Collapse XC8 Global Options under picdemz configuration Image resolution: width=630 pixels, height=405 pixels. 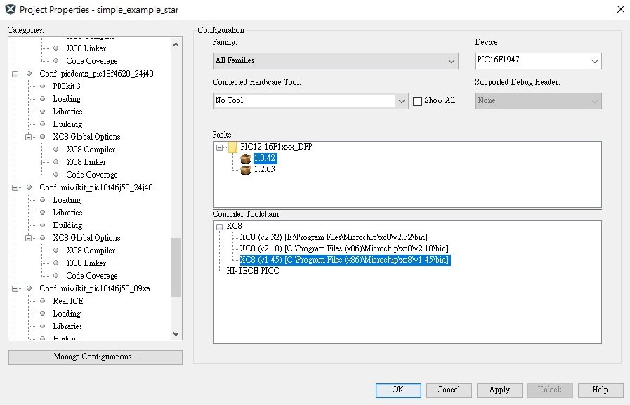[x=29, y=137]
